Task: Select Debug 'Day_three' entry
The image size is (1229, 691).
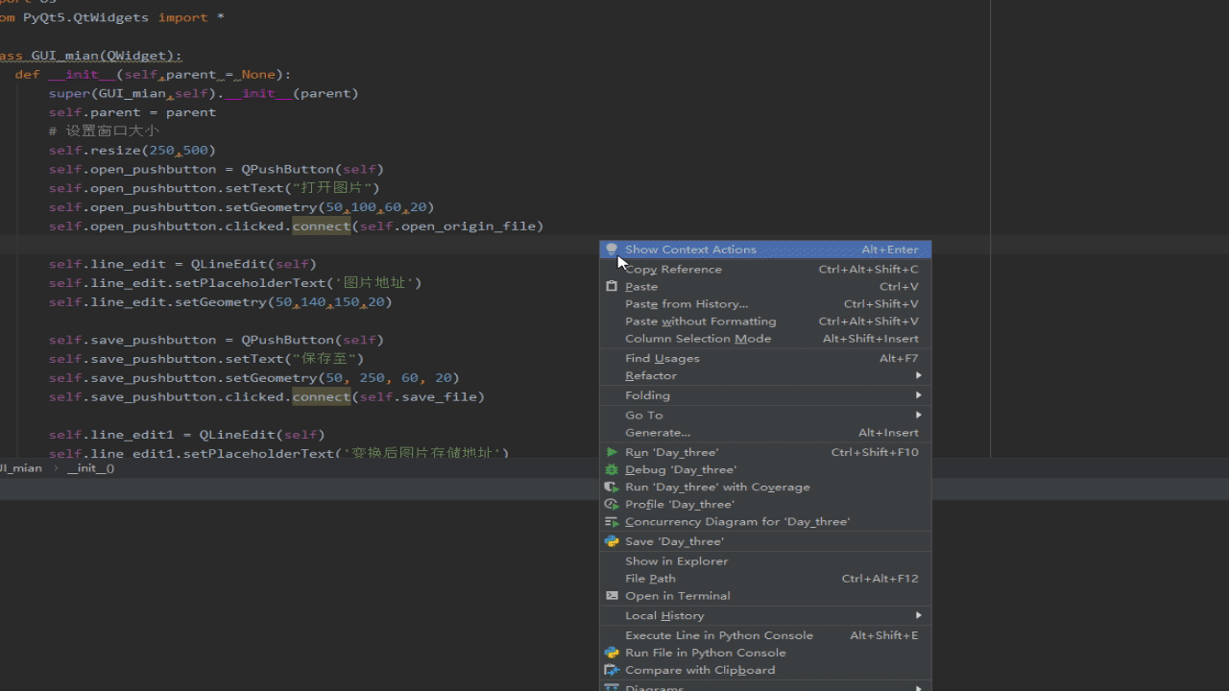Action: click(765, 469)
